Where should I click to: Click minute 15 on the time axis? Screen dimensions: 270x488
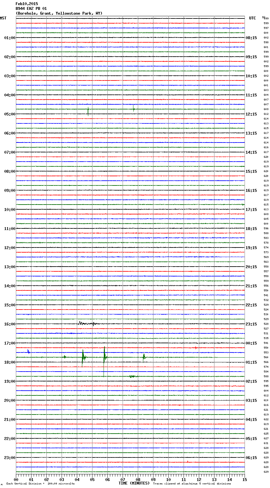(x=245, y=479)
